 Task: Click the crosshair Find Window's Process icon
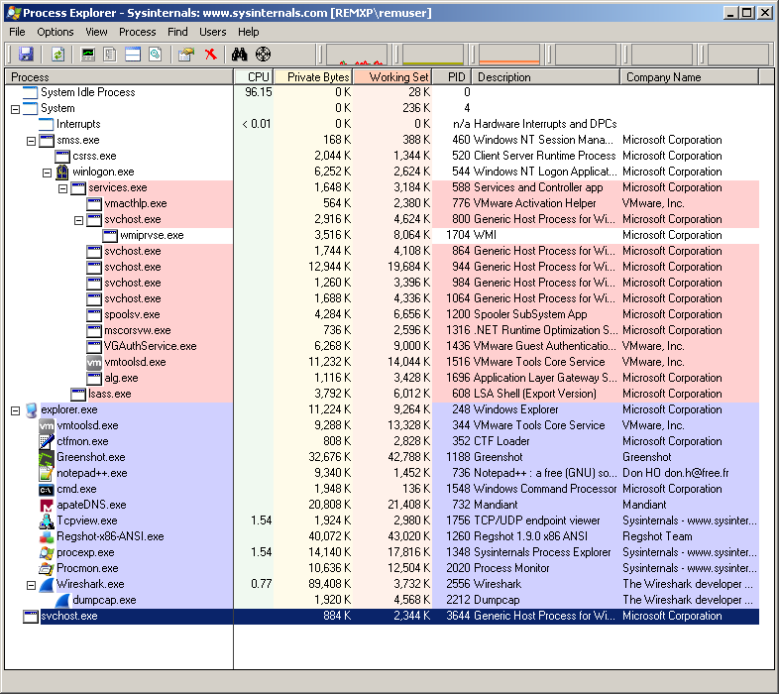pos(263,55)
